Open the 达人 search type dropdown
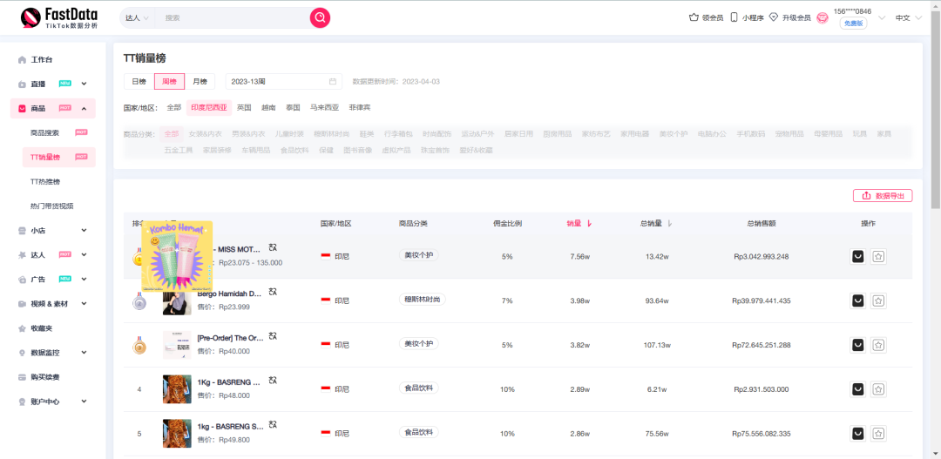Screen dimensions: 941x459 click(x=138, y=17)
